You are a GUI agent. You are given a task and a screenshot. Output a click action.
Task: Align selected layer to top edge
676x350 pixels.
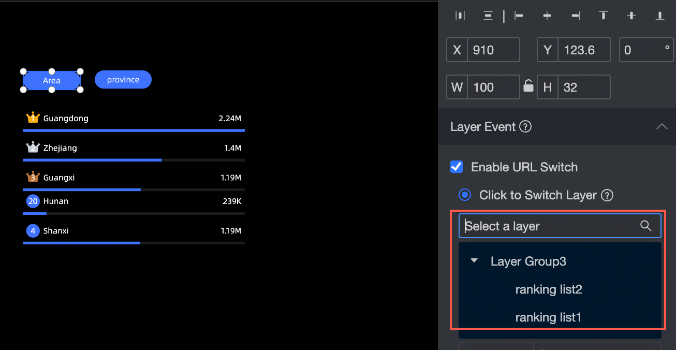(604, 16)
